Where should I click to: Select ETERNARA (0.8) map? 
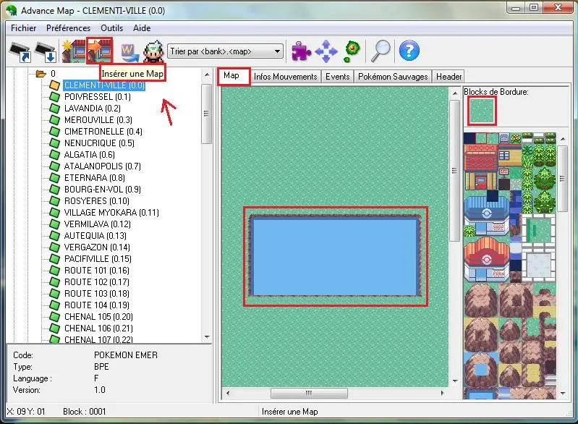(x=94, y=178)
